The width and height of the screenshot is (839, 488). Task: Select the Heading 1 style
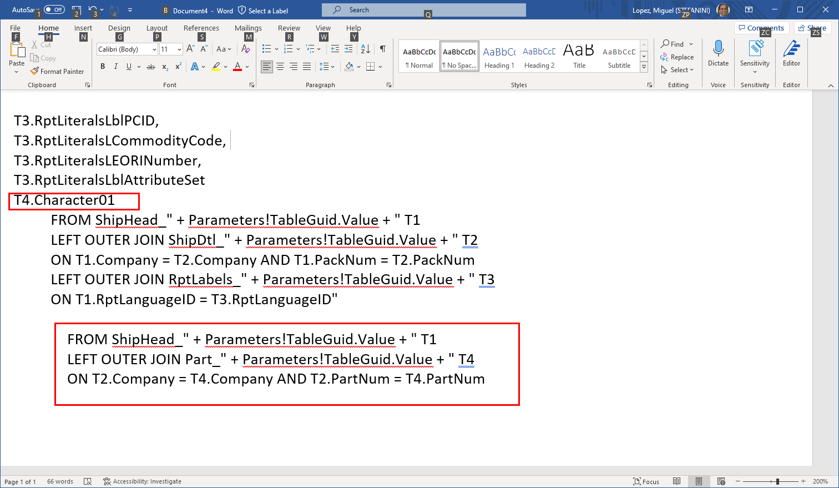coord(499,57)
